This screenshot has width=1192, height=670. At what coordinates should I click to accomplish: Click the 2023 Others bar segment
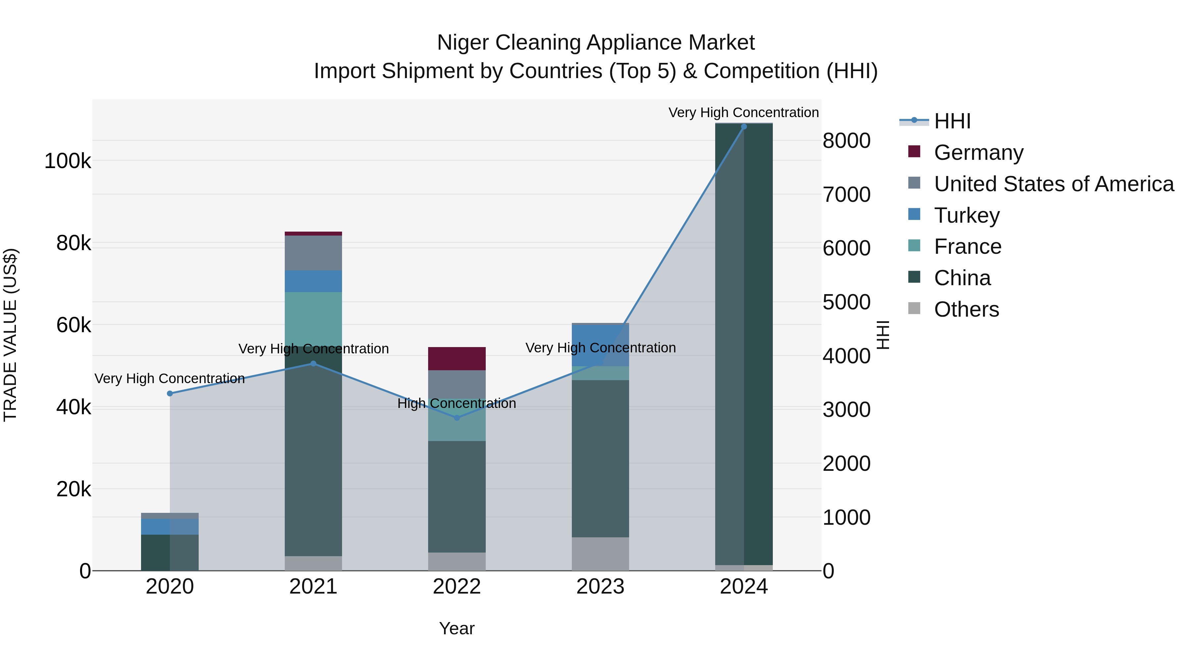[x=601, y=554]
